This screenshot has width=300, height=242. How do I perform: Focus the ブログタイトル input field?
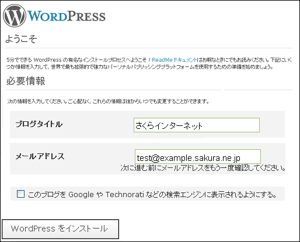pyautogui.click(x=197, y=125)
